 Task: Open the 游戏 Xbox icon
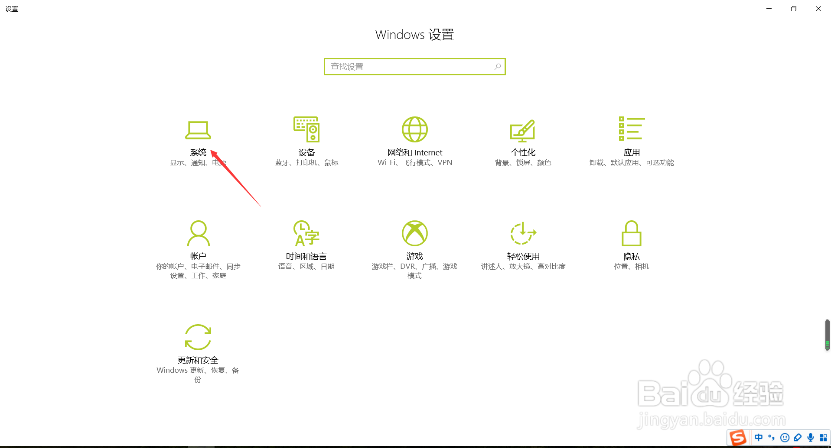[415, 233]
